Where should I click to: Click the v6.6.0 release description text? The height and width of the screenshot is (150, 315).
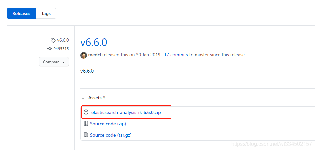tap(87, 71)
